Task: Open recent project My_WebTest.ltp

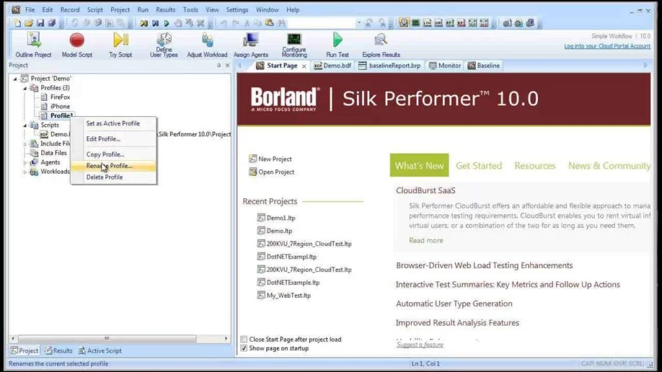Action: point(284,296)
